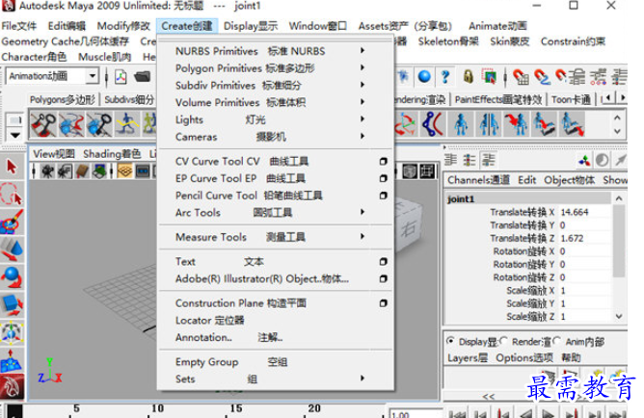Open the View menu in viewport panel
Viewport: 644px width, 418px height.
click(54, 154)
